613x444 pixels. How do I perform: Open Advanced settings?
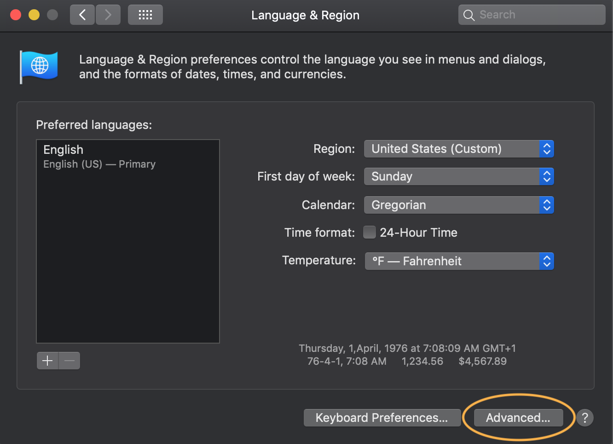[518, 418]
